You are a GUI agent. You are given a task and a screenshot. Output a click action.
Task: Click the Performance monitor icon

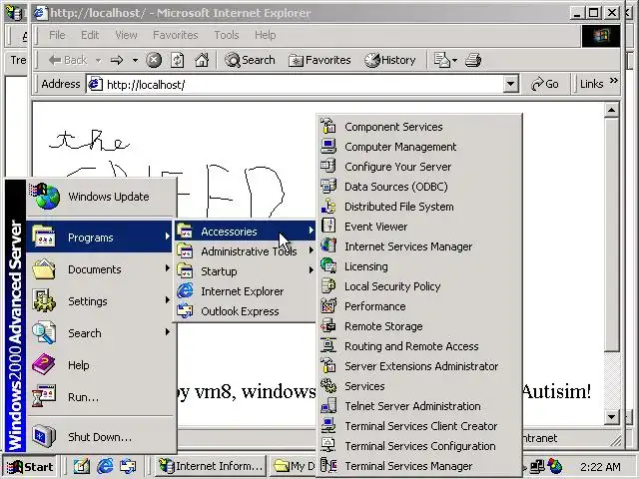pyautogui.click(x=328, y=306)
